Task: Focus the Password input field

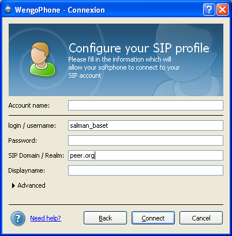Action: (145, 140)
